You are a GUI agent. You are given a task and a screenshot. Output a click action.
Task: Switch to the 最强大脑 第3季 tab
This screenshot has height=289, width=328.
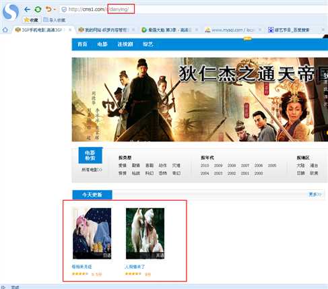click(167, 30)
